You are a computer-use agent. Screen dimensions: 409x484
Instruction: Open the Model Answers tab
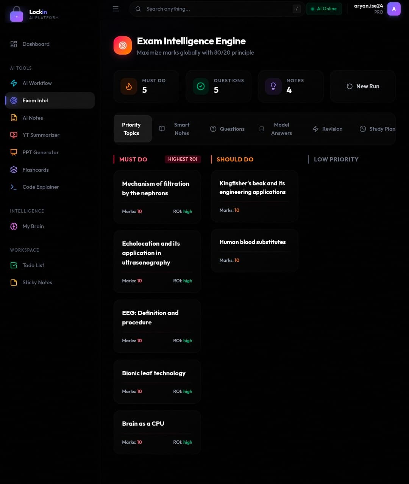click(276, 129)
